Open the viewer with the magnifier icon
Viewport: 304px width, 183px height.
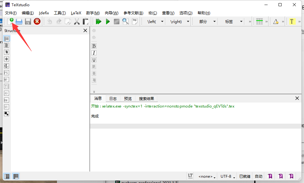pos(126,21)
